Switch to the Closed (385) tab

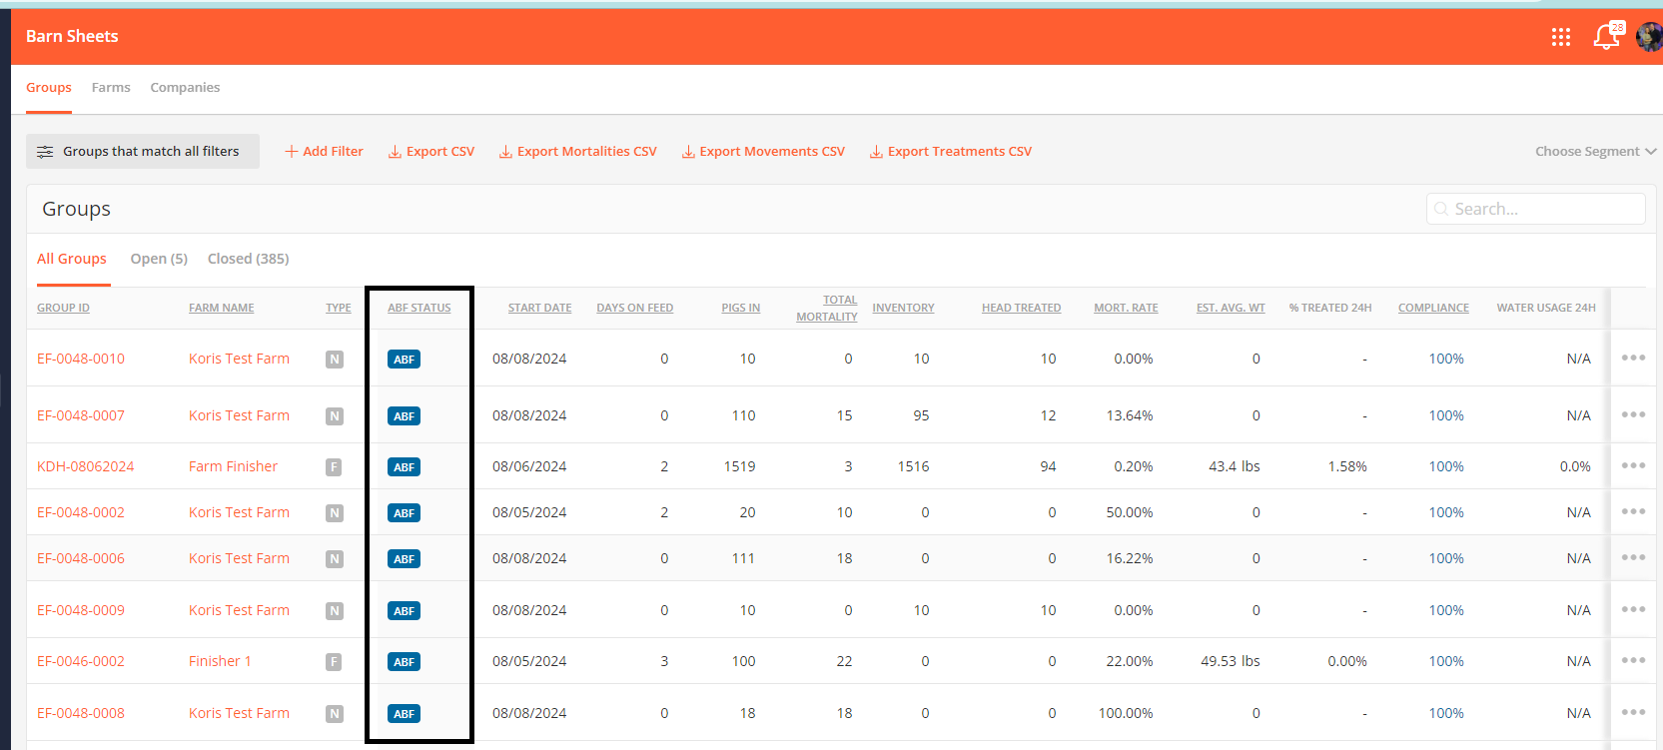click(248, 259)
